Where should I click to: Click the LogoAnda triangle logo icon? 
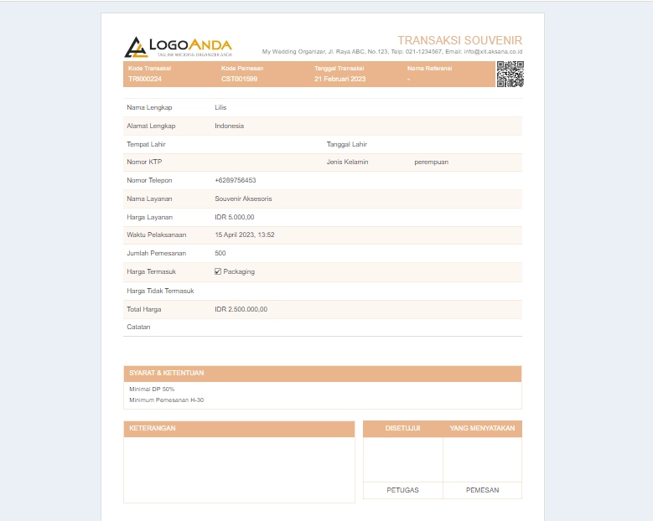coord(134,47)
